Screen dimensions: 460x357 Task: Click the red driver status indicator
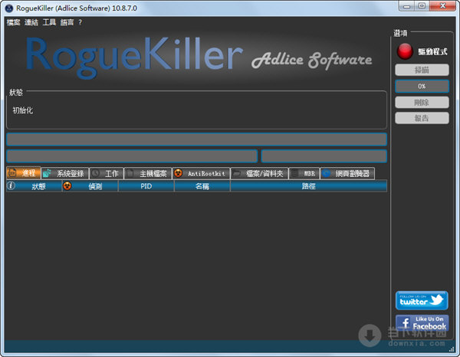click(x=405, y=51)
